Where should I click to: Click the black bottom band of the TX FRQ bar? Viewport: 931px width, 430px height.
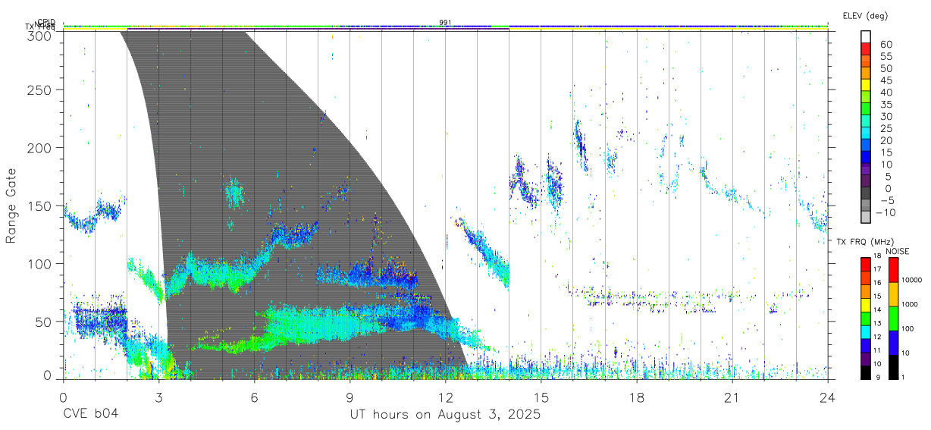coord(866,372)
